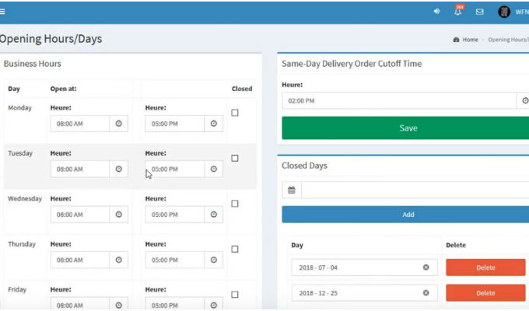This screenshot has width=529, height=311.
Task: Open Tuesday opening time clock picker
Action: point(119,169)
